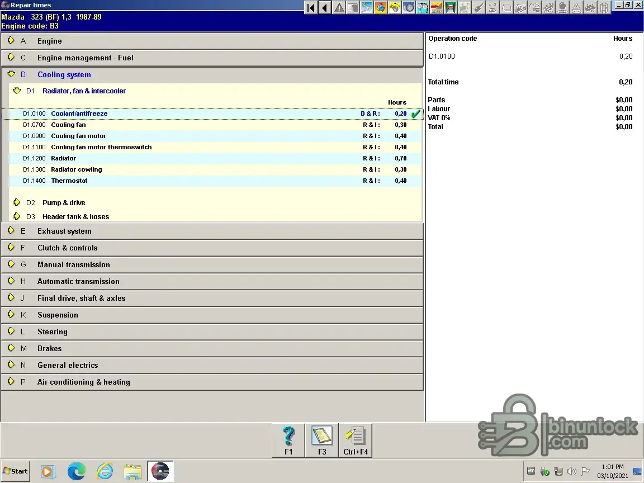
Task: Open the warning triangle toolbar icon
Action: [x=339, y=7]
